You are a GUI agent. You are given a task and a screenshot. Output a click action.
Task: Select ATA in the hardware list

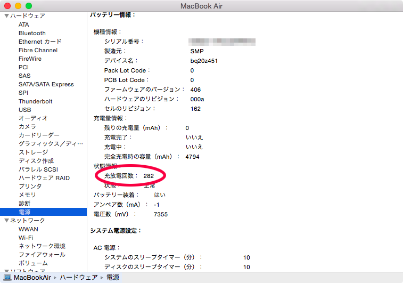coord(23,25)
